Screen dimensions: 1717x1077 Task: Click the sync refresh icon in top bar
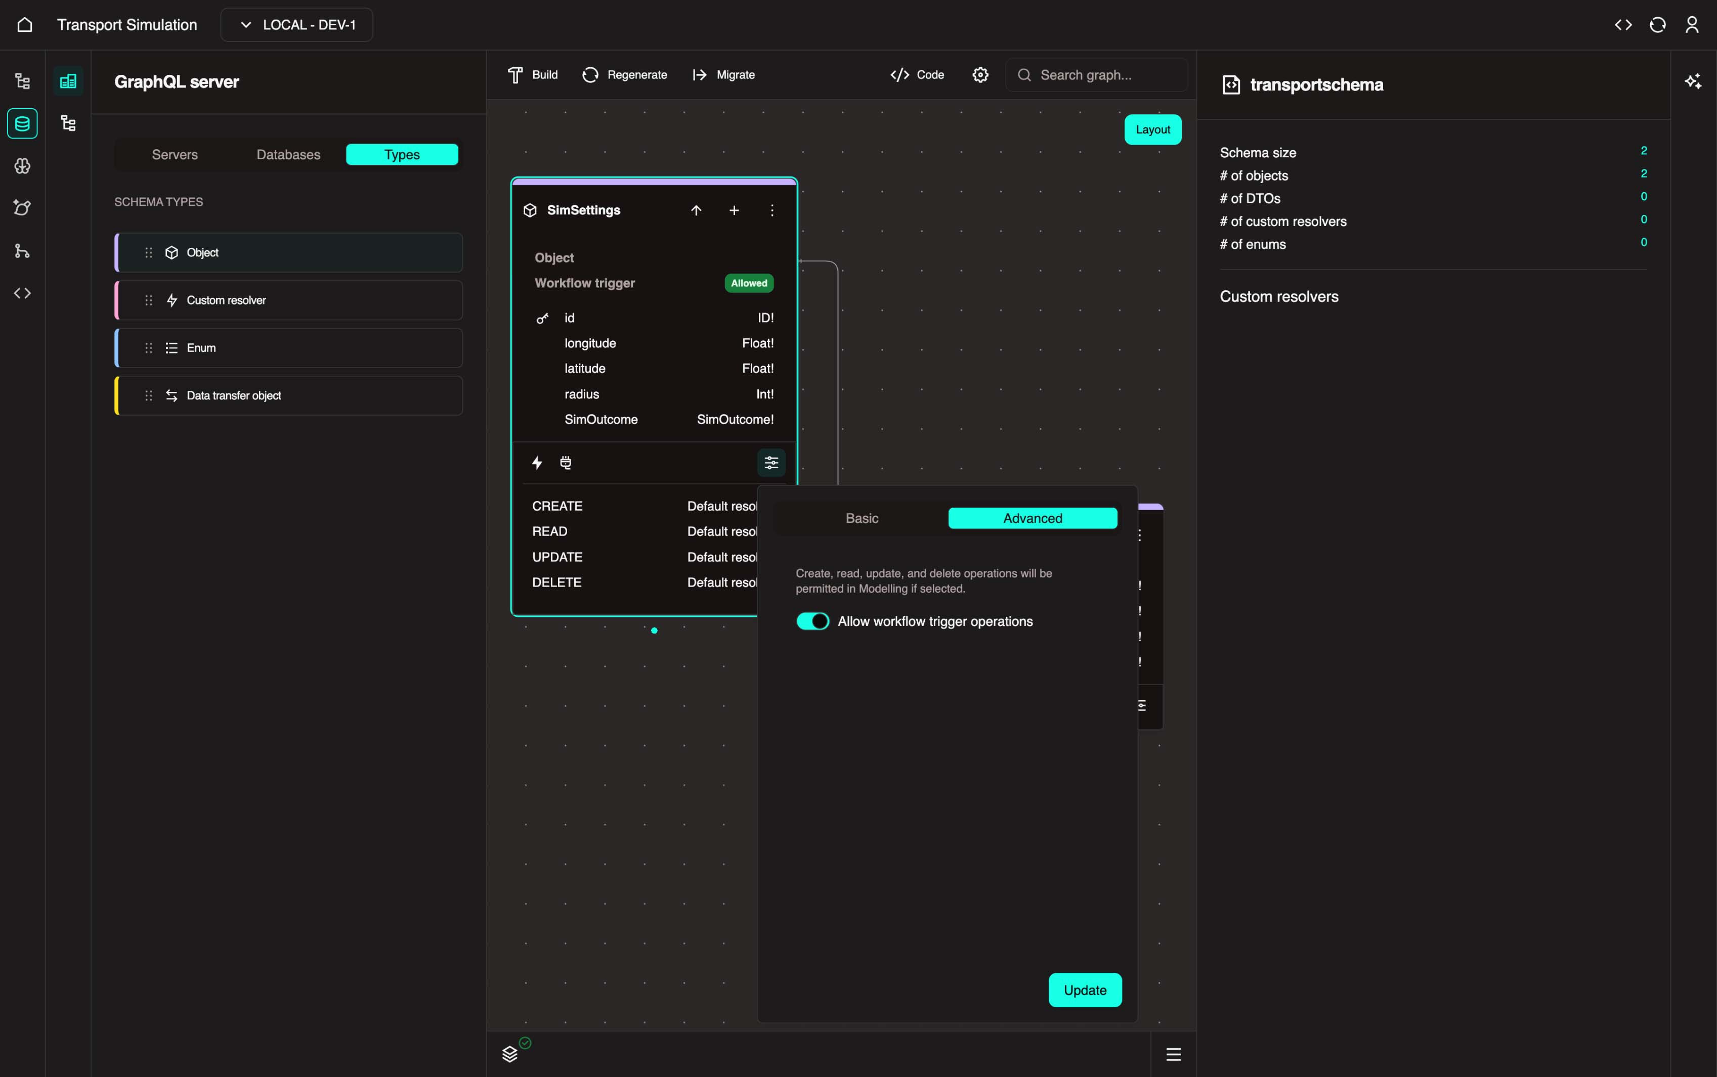coord(1657,25)
